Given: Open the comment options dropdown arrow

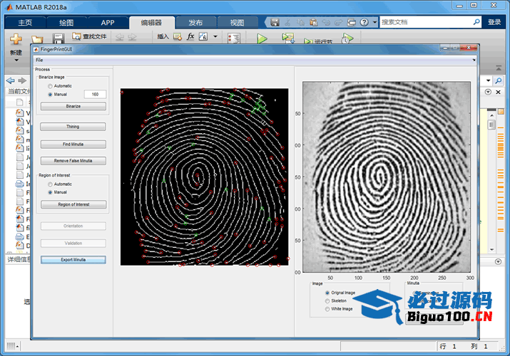Looking at the screenshot, I should click(215, 36).
